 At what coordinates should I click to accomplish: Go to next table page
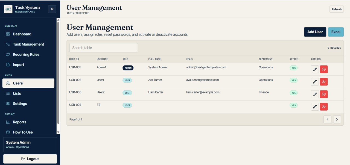[x=337, y=119]
